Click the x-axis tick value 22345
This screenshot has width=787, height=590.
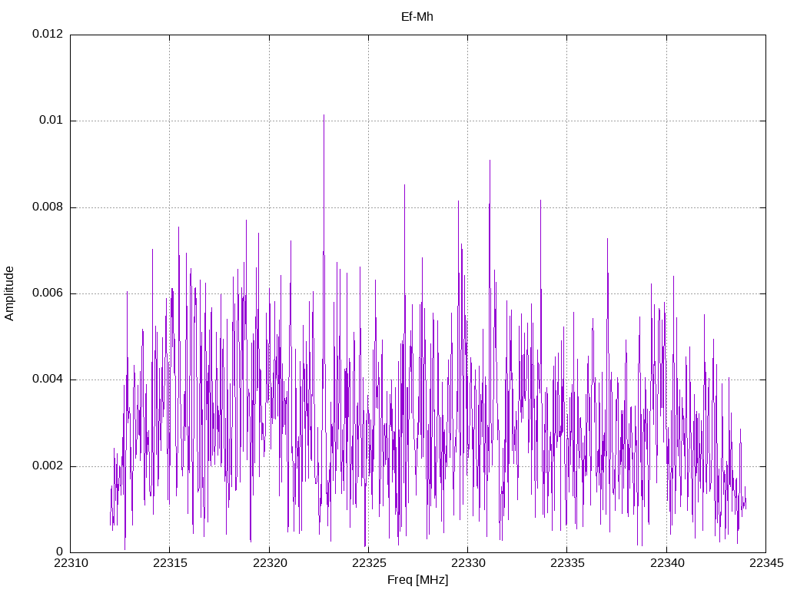point(766,563)
